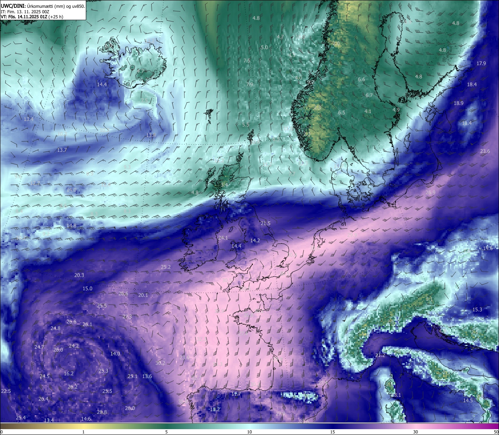Click the '15.3' value on the map
This screenshot has width=499, height=435.
pos(477,310)
